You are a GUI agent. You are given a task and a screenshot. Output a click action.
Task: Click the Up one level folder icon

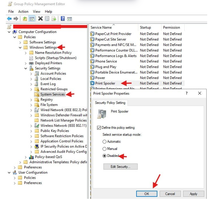coord(25,19)
